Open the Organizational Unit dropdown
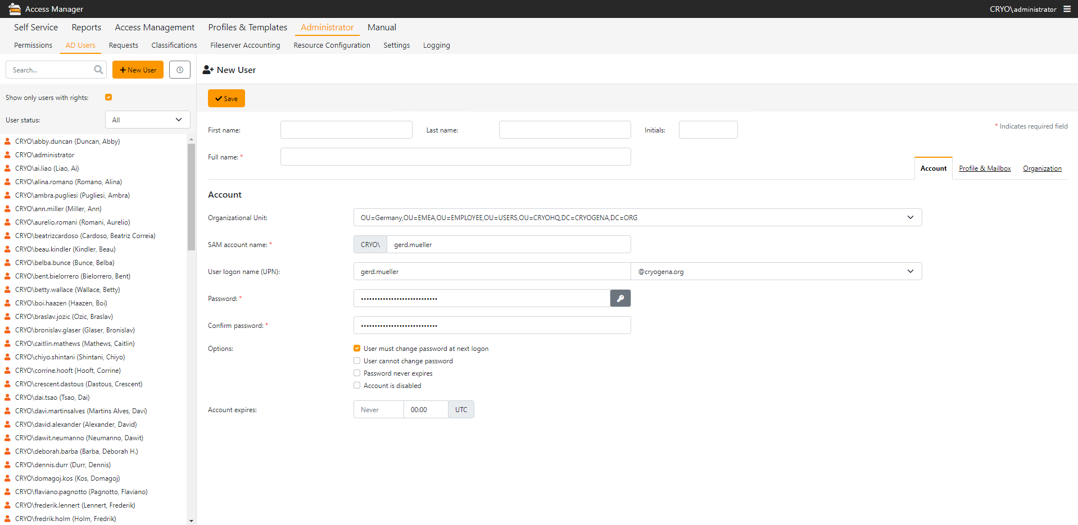Image resolution: width=1078 pixels, height=525 pixels. [x=637, y=217]
